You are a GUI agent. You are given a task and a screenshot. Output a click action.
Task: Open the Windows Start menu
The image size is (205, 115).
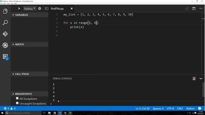(2, 113)
